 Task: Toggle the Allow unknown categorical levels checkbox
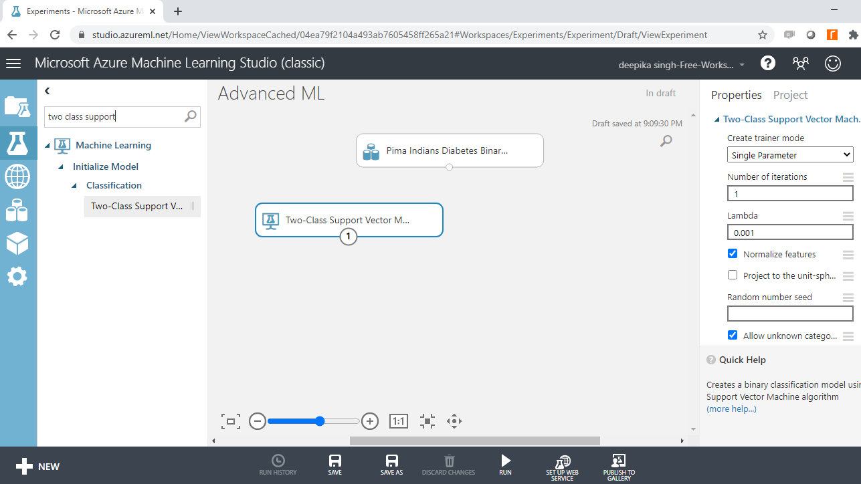733,336
